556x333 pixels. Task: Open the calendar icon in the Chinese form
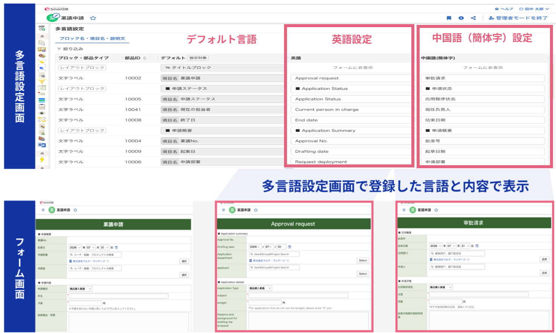click(477, 246)
